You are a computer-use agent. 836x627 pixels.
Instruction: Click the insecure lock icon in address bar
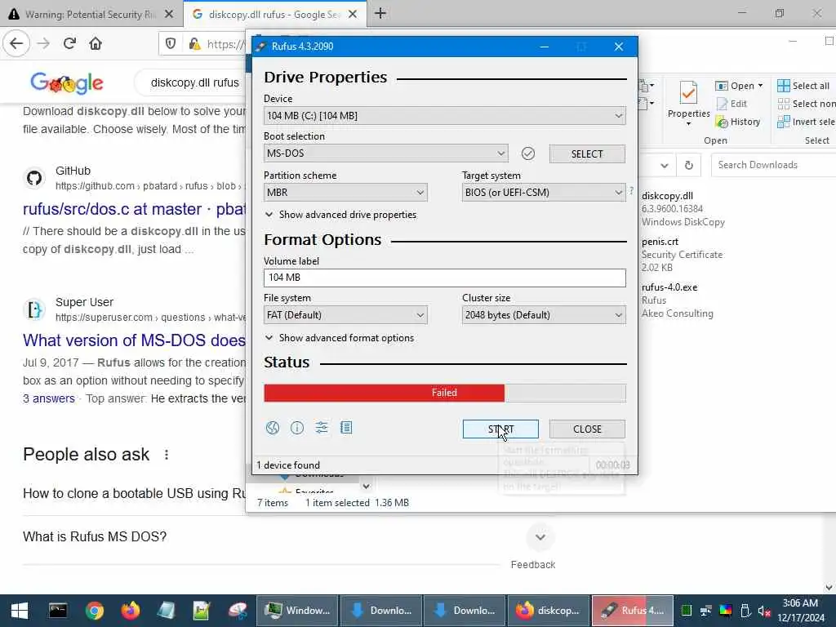pyautogui.click(x=194, y=43)
